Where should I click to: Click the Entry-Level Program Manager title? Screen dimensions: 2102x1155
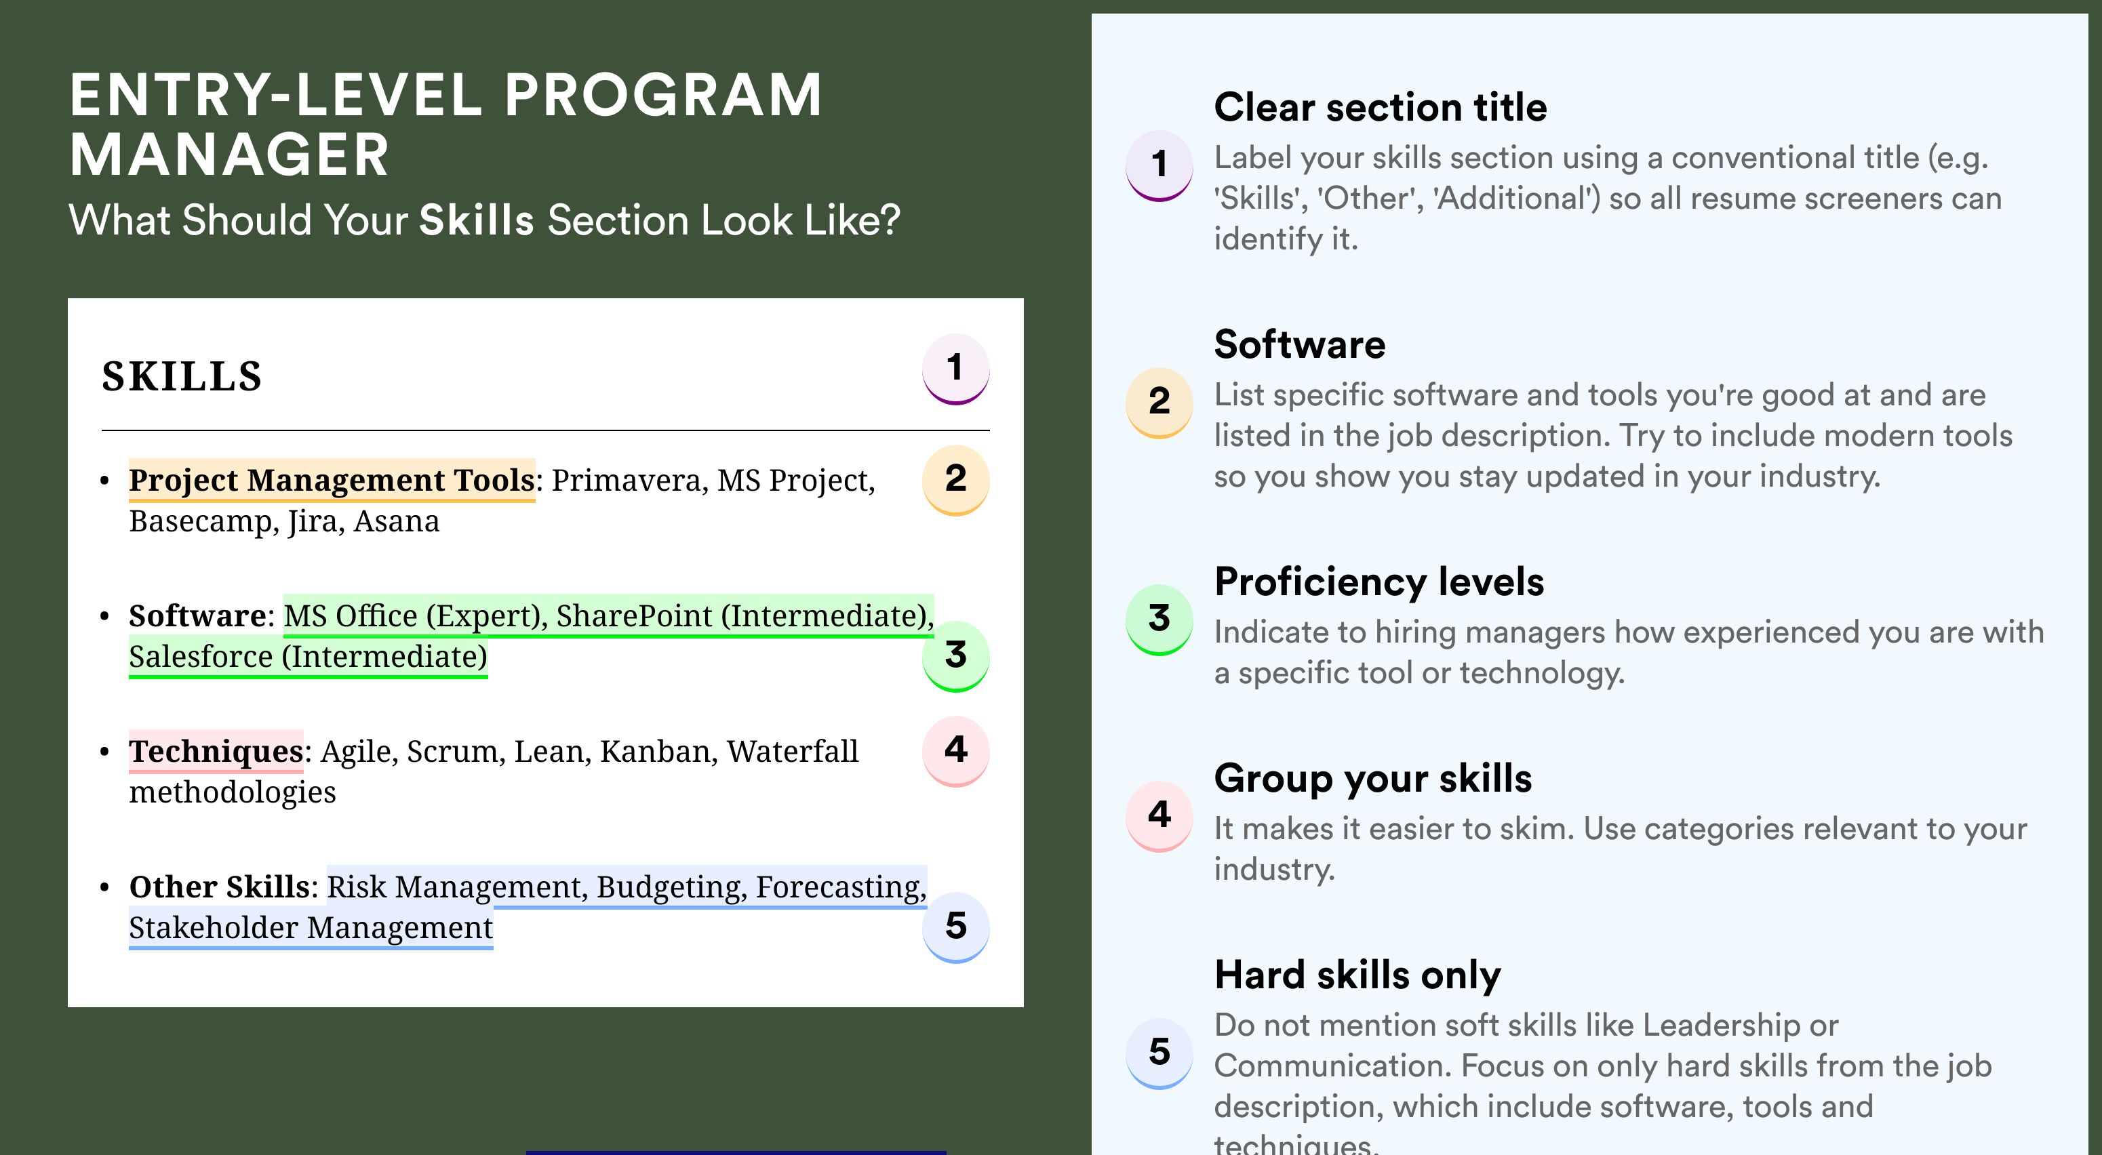tap(445, 124)
